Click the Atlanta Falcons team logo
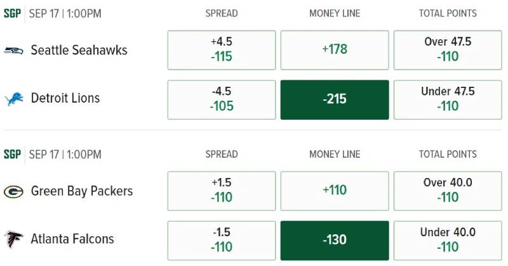Viewport: 508px width, 266px height. (13, 239)
